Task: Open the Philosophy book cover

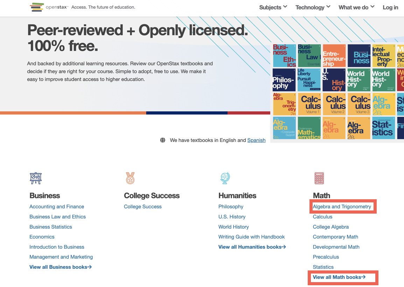Action: click(x=285, y=80)
